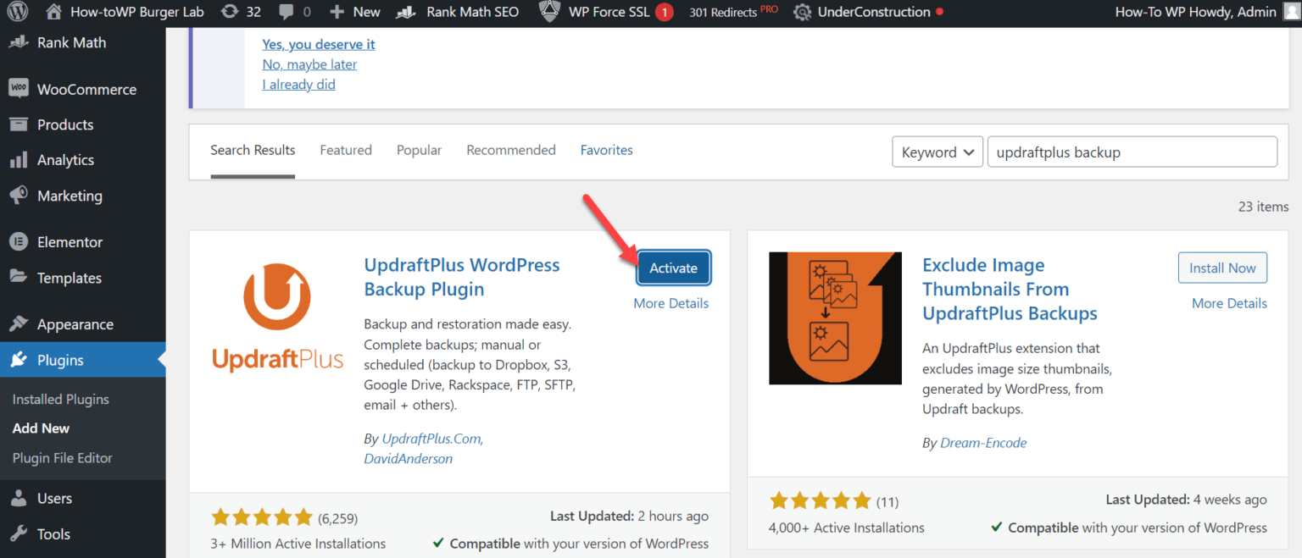This screenshot has height=558, width=1302.
Task: Open the Keyword search type dropdown
Action: (937, 152)
